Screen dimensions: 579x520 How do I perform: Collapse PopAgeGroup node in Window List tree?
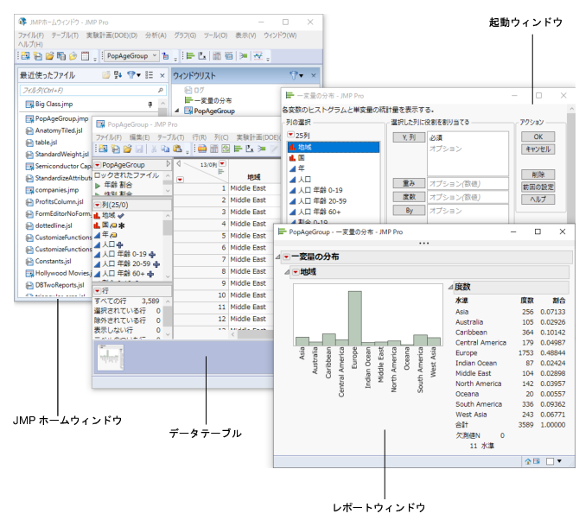[176, 111]
